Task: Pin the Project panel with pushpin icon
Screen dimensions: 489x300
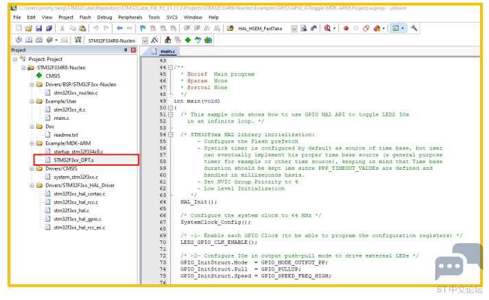Action: (x=126, y=50)
